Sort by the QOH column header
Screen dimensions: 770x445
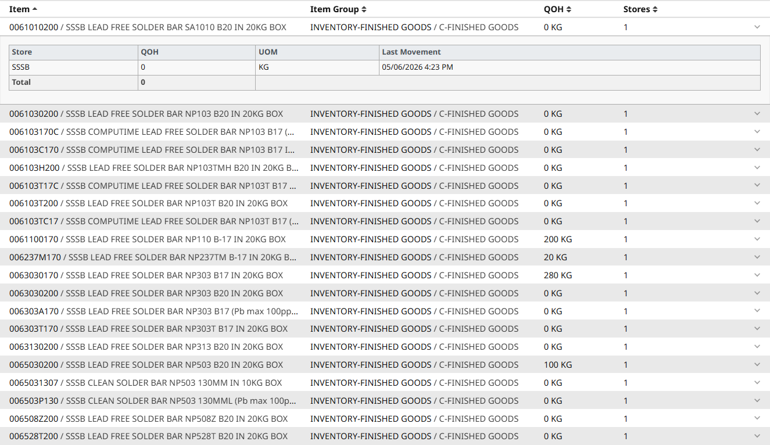557,9
